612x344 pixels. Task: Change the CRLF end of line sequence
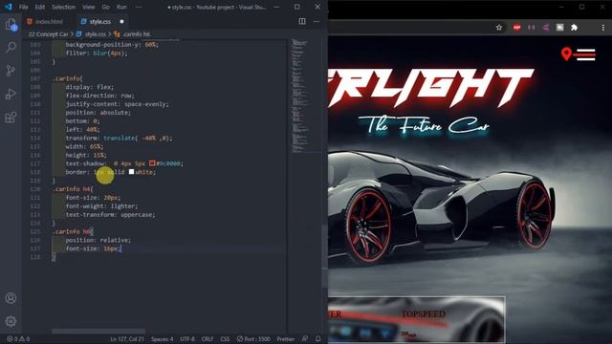[x=208, y=339]
